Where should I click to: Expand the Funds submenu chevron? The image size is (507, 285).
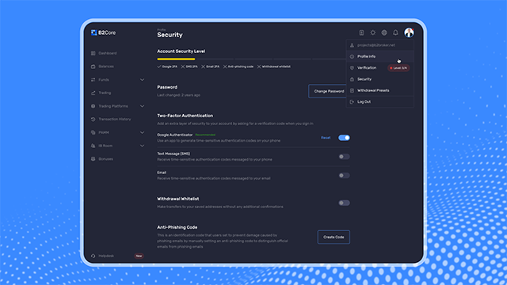click(x=142, y=79)
